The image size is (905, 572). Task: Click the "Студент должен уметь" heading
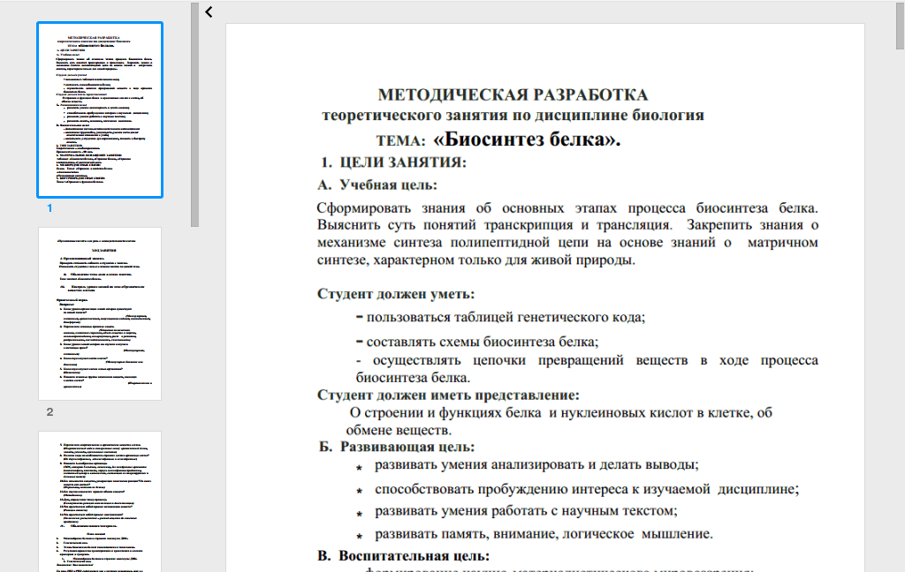tap(395, 294)
